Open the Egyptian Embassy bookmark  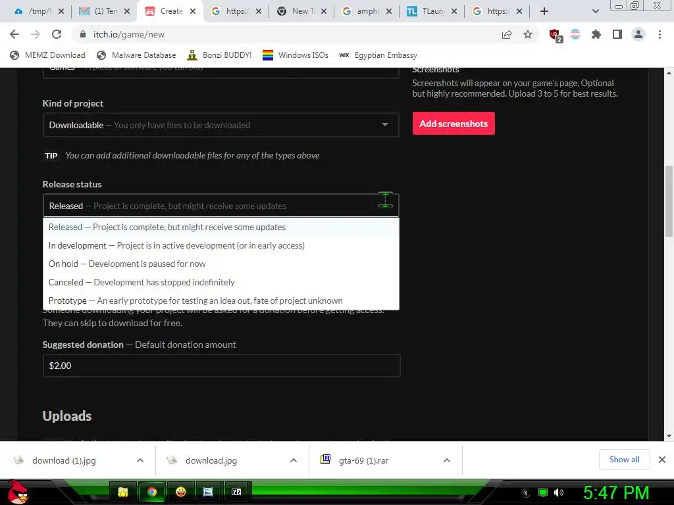pyautogui.click(x=378, y=55)
